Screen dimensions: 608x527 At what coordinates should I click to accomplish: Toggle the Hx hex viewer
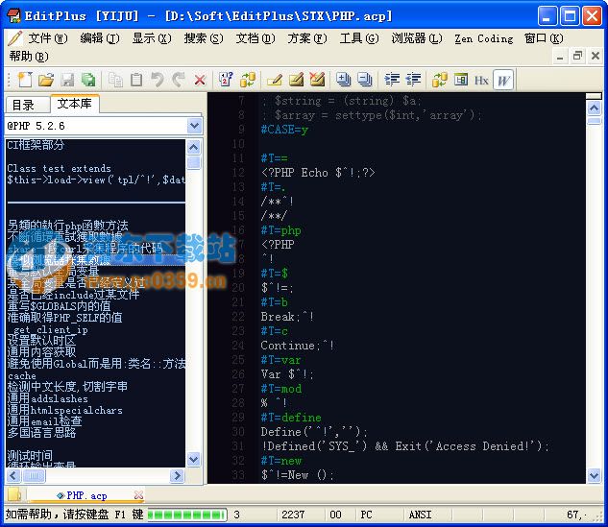click(481, 81)
